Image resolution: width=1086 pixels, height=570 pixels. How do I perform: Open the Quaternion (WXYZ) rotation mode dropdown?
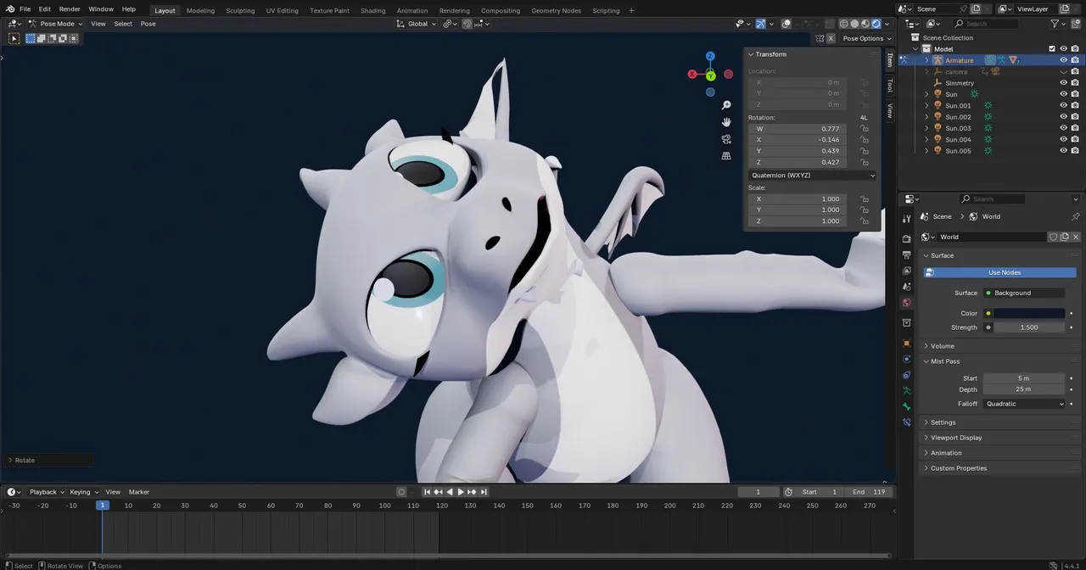click(812, 175)
